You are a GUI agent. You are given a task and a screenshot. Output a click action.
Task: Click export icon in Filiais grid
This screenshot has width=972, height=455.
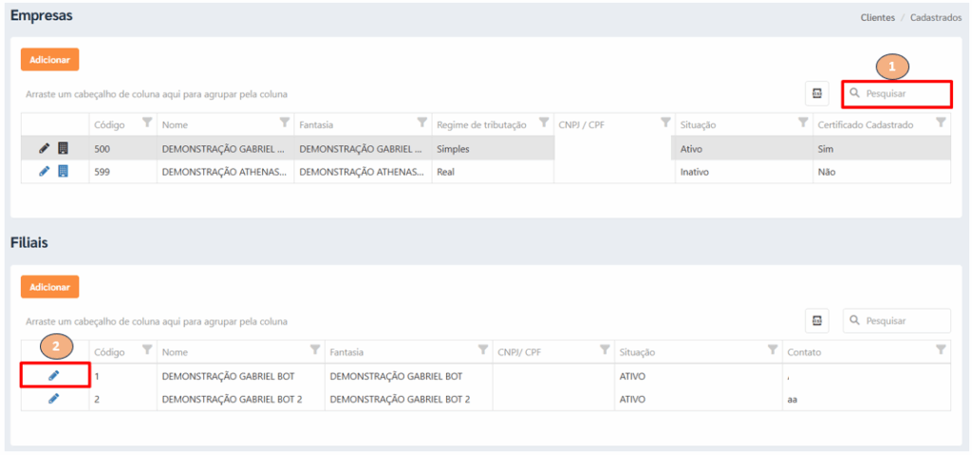click(816, 321)
